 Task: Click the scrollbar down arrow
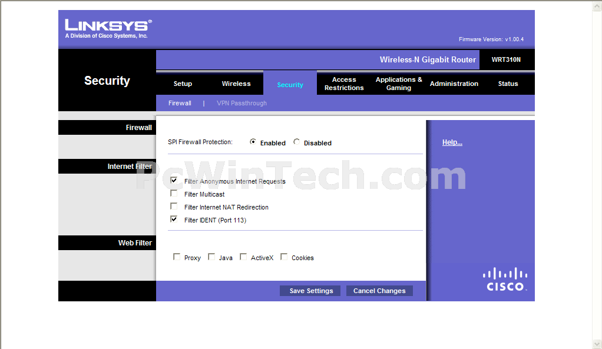coord(597,344)
